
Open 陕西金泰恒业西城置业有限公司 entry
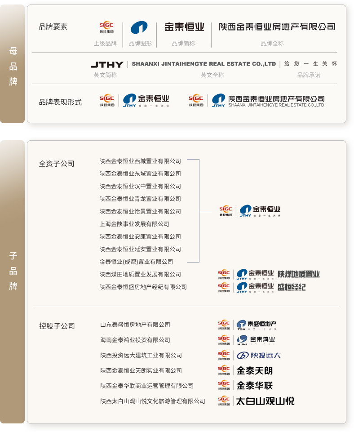coord(140,161)
